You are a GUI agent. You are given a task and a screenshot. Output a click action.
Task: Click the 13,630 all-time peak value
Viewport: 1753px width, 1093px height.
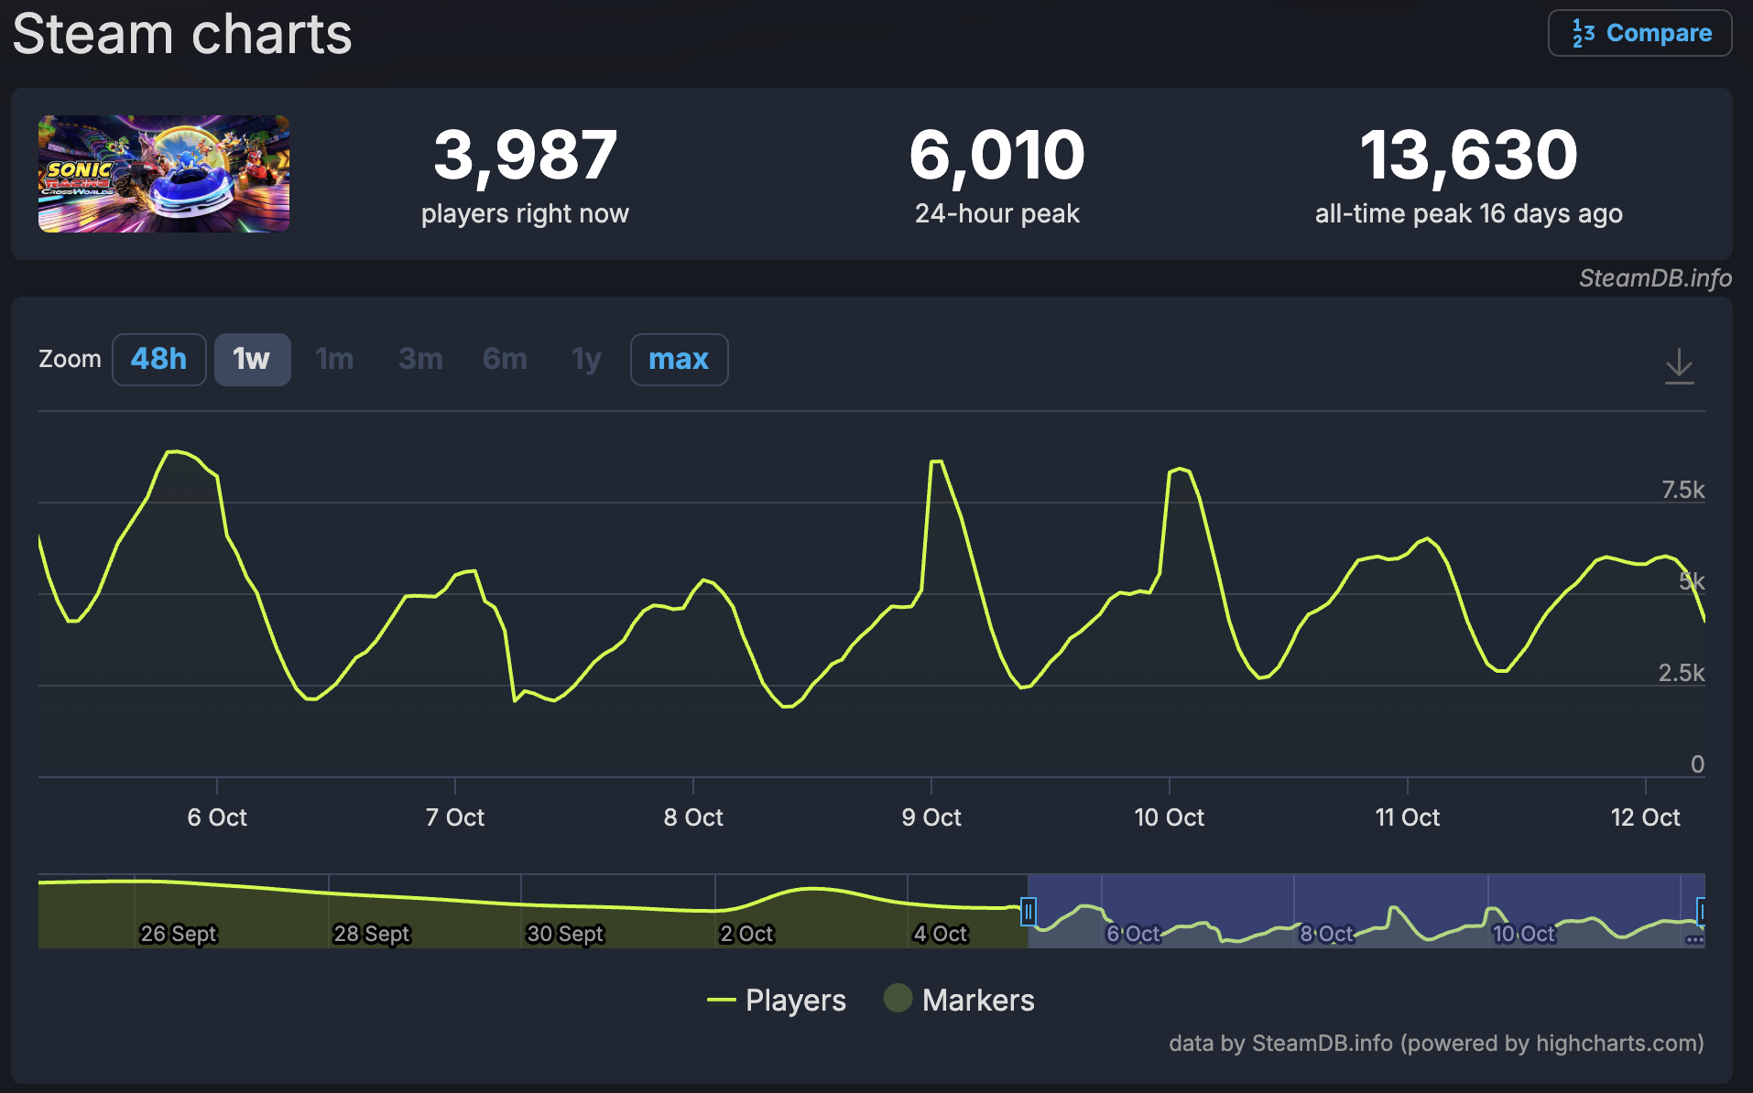pos(1469,155)
